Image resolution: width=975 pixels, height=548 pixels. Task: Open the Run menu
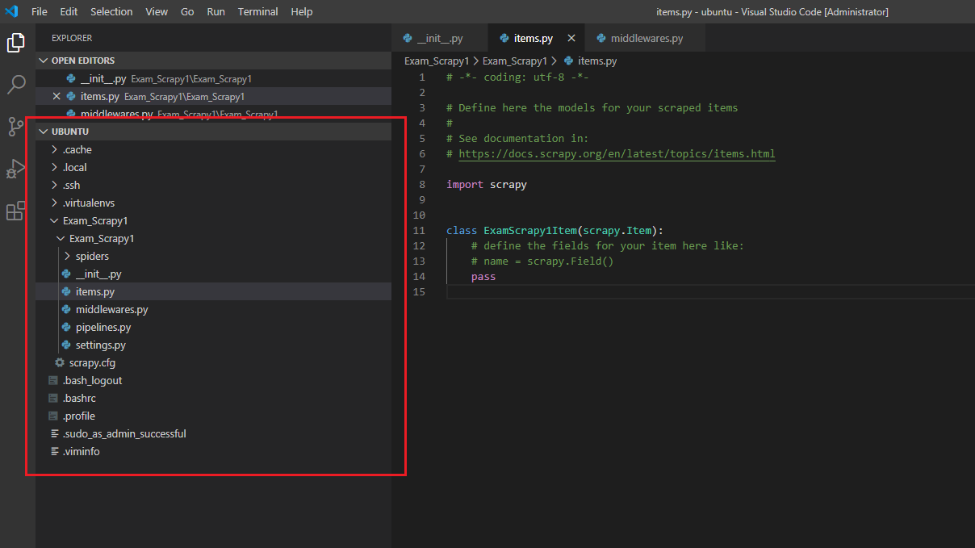[x=216, y=11]
